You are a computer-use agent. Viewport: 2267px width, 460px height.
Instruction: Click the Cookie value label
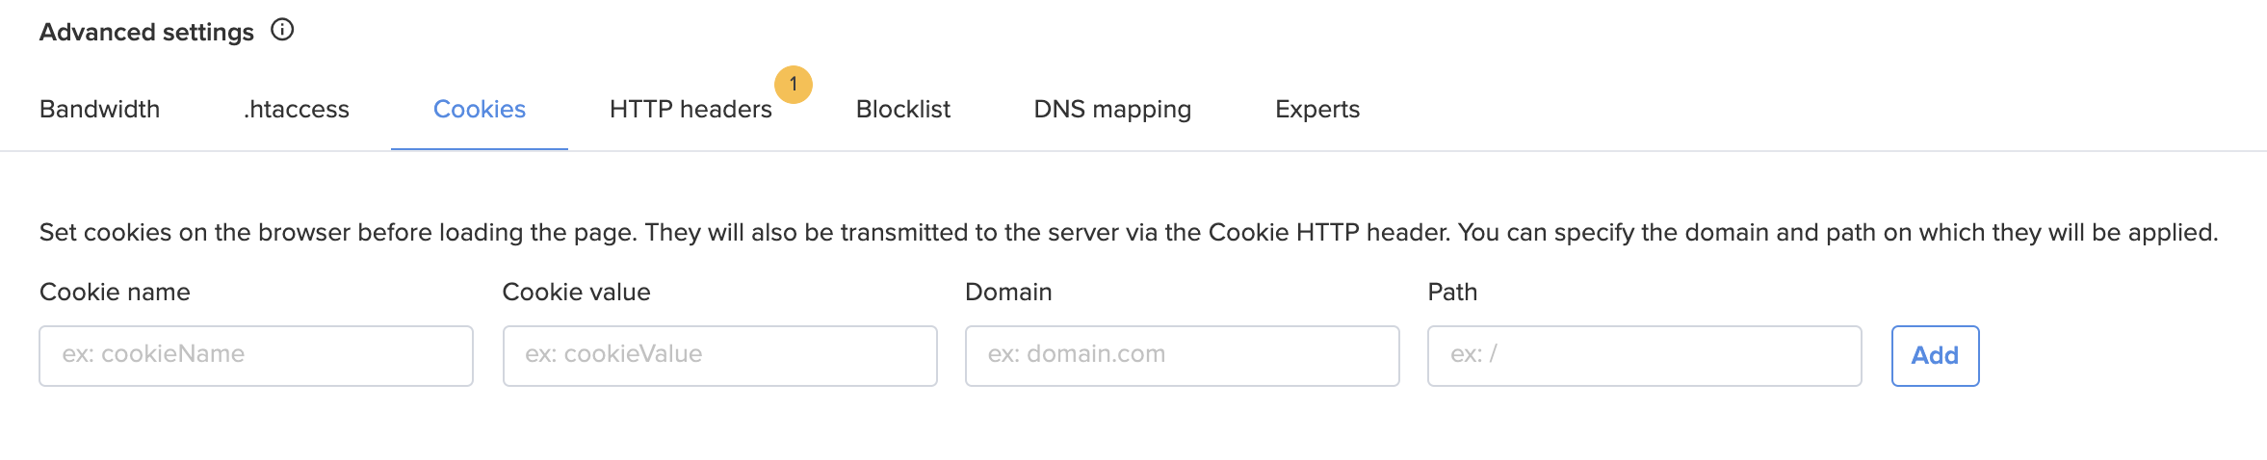(577, 292)
